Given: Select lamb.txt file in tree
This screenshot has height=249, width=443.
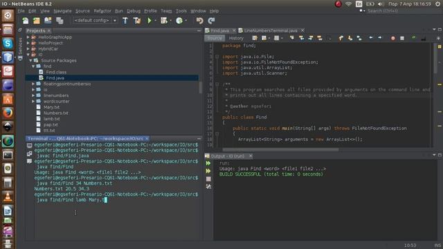Looking at the screenshot, I should [x=51, y=119].
